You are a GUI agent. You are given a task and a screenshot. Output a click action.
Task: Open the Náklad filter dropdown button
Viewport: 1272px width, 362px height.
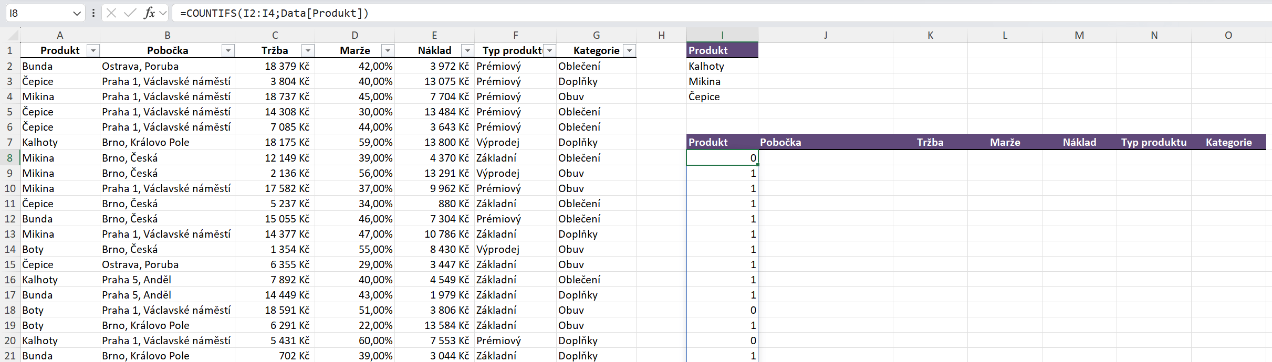click(x=467, y=51)
